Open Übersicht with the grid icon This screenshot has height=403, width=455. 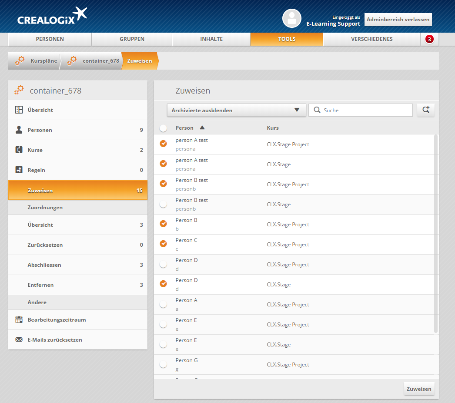pos(19,110)
